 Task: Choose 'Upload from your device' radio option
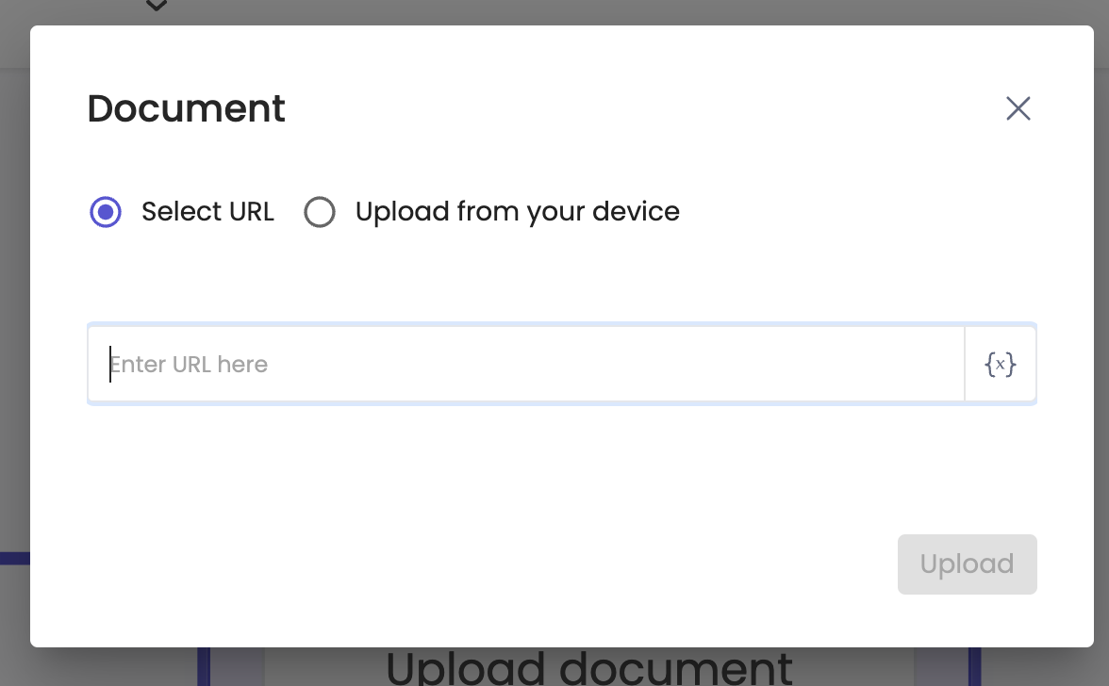(x=320, y=212)
